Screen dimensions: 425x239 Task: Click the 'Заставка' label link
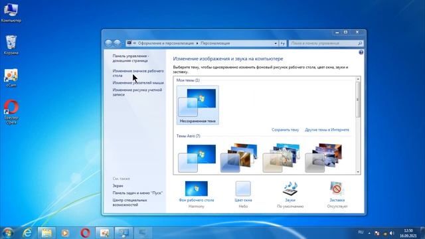[x=337, y=200]
